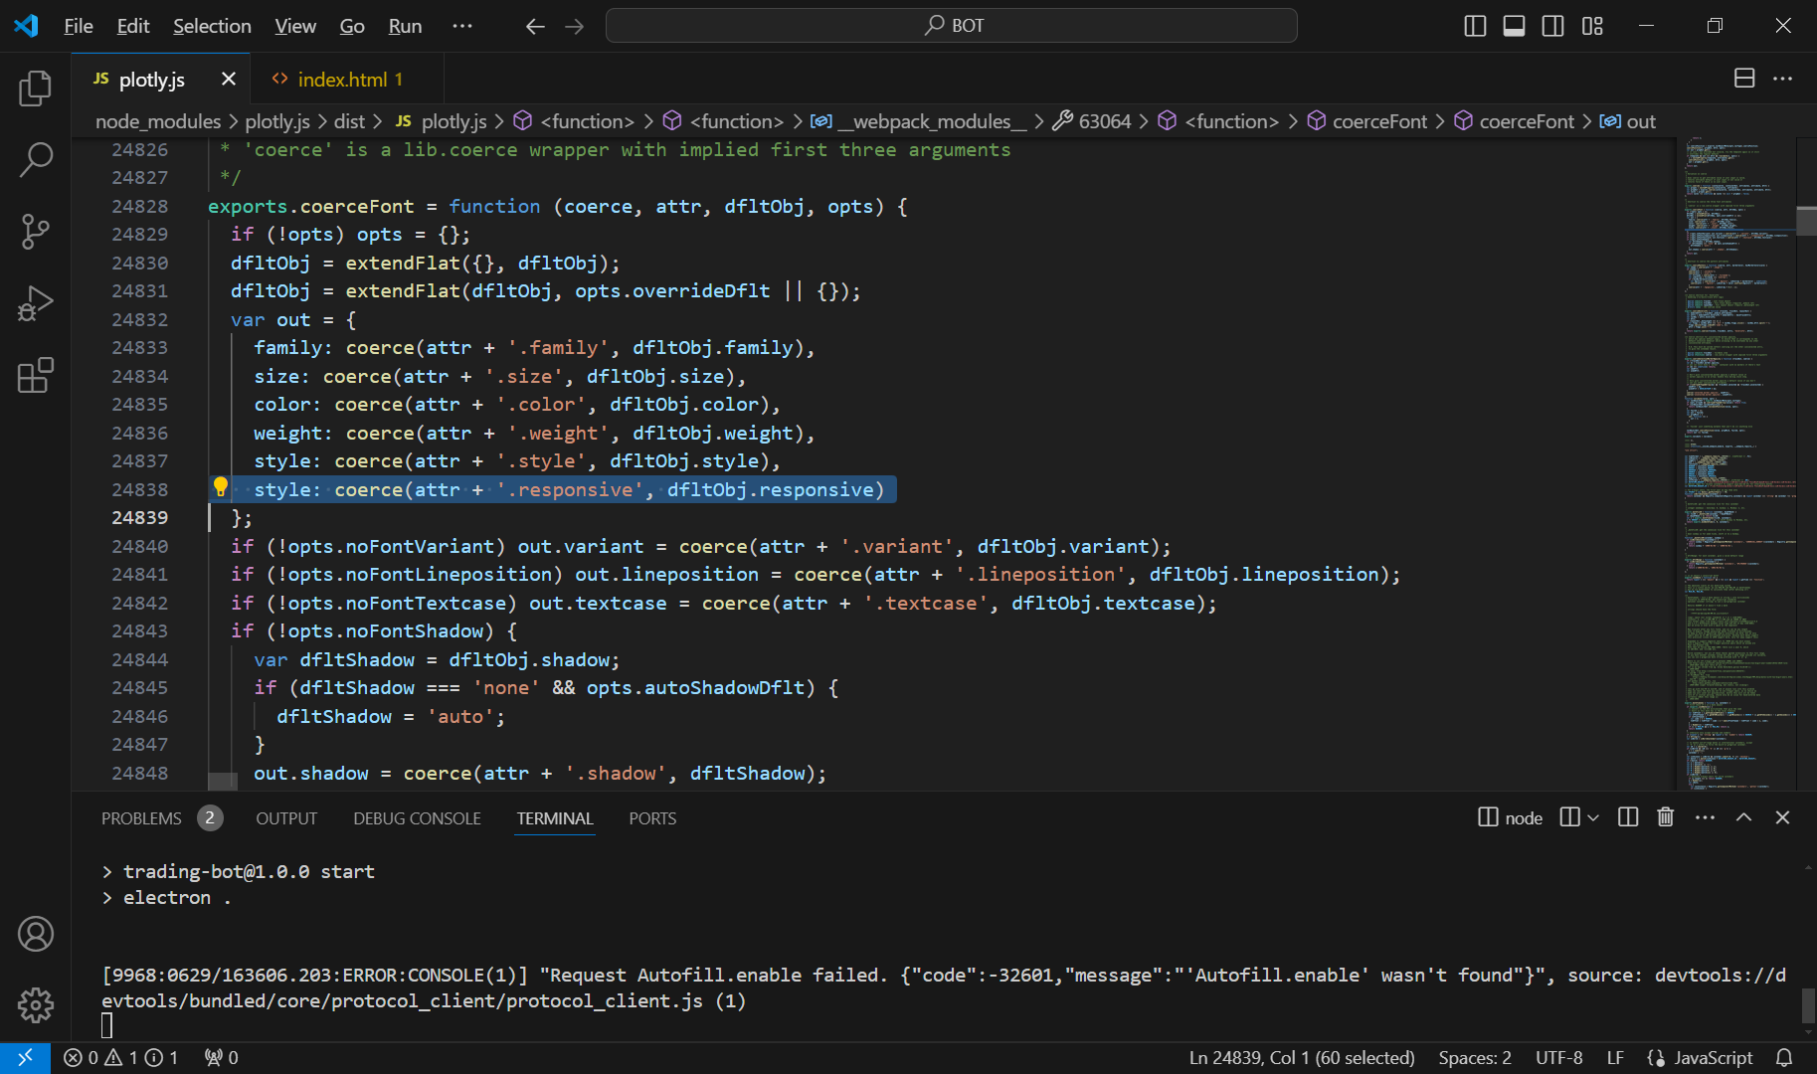Open the Selection menu
Image resolution: width=1817 pixels, height=1074 pixels.
pos(212,26)
